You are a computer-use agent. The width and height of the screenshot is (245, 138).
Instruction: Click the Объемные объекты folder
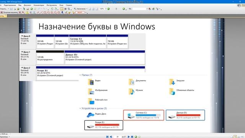(x=181, y=92)
